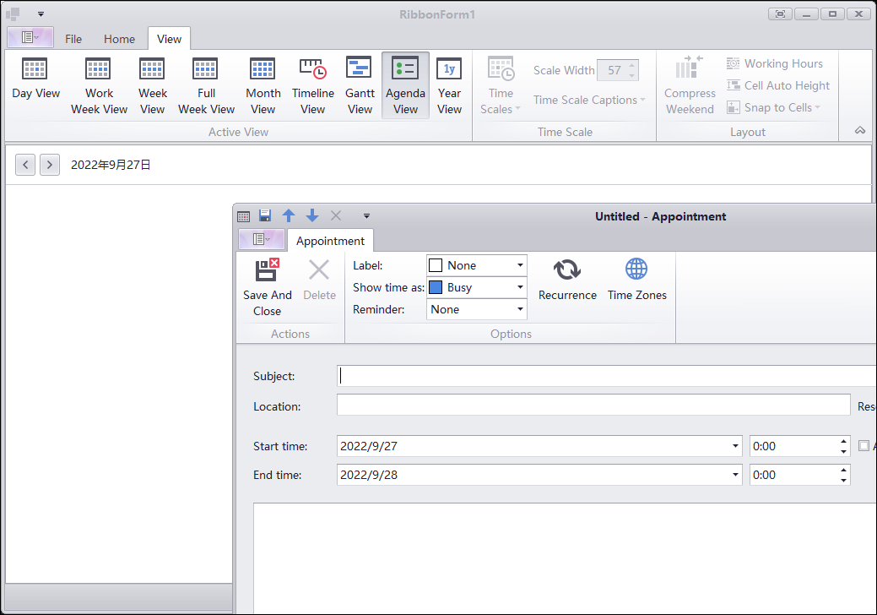Select the Agenda View button
The width and height of the screenshot is (877, 615).
tap(405, 84)
